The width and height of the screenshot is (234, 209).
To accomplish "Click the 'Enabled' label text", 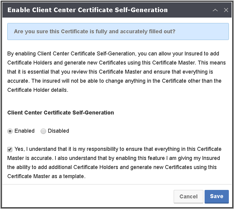I will (x=25, y=131).
